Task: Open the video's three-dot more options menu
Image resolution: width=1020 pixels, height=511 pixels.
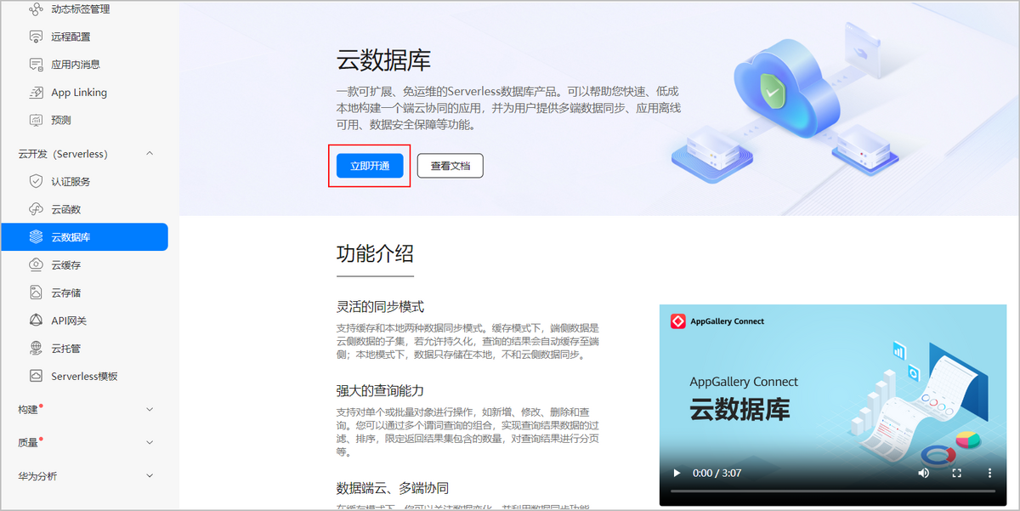Action: click(x=989, y=473)
